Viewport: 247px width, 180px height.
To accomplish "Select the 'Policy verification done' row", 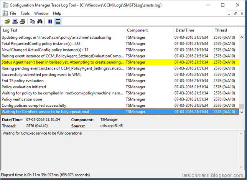I will click(120, 99).
